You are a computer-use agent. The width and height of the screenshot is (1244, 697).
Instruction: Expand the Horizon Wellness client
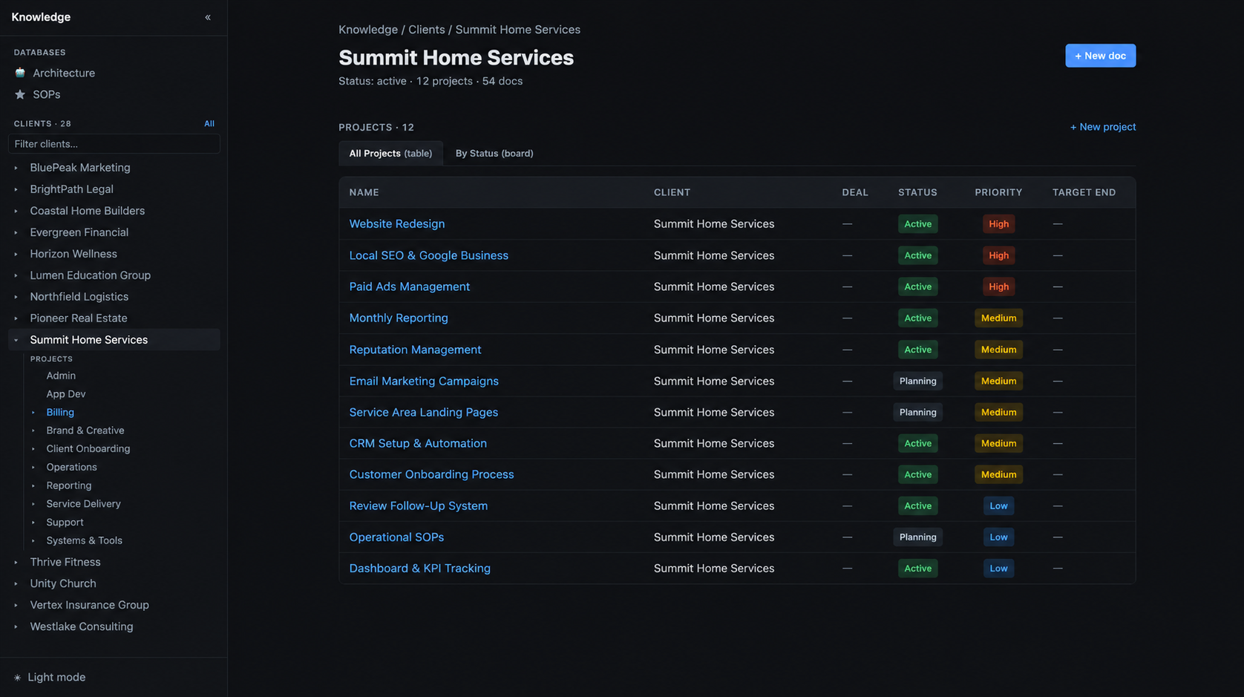(x=16, y=254)
